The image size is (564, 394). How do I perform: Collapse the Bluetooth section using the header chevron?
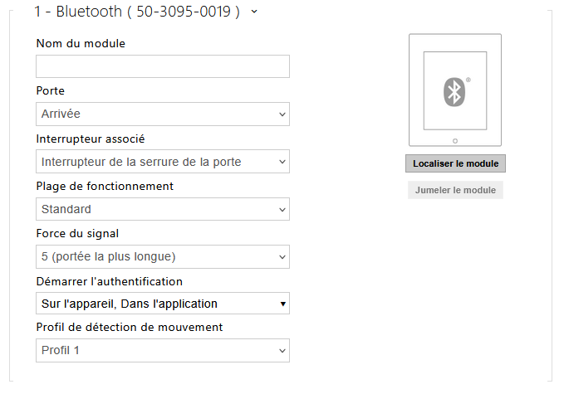click(x=253, y=12)
